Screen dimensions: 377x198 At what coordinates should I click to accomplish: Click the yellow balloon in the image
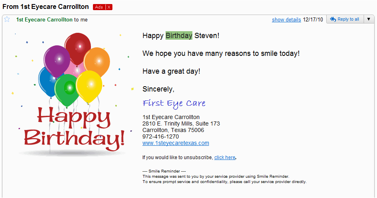(x=89, y=86)
